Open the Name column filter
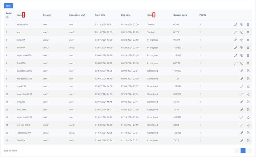The height and width of the screenshot is (157, 256). point(24,15)
